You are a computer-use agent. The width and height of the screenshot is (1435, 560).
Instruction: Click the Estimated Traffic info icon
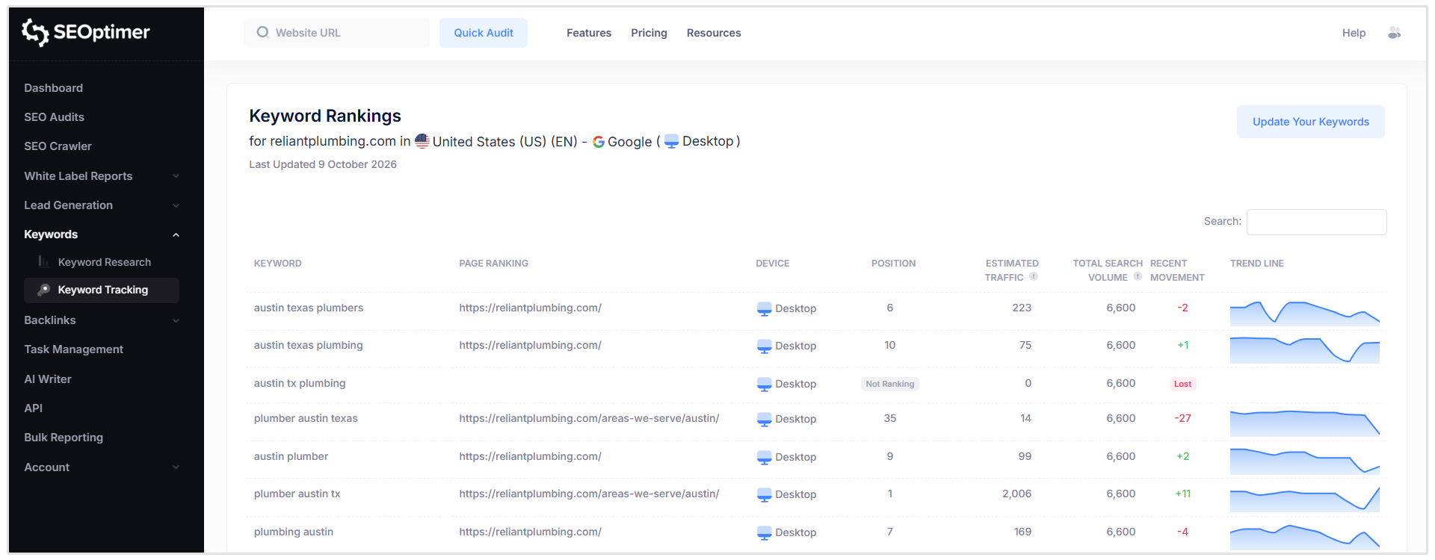click(x=1034, y=276)
